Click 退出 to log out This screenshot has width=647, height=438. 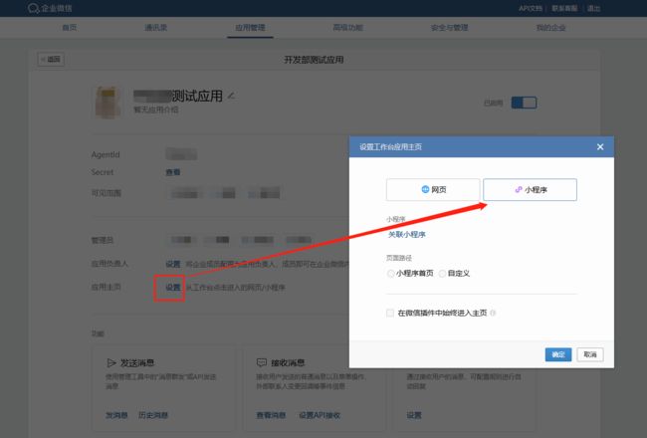593,8
